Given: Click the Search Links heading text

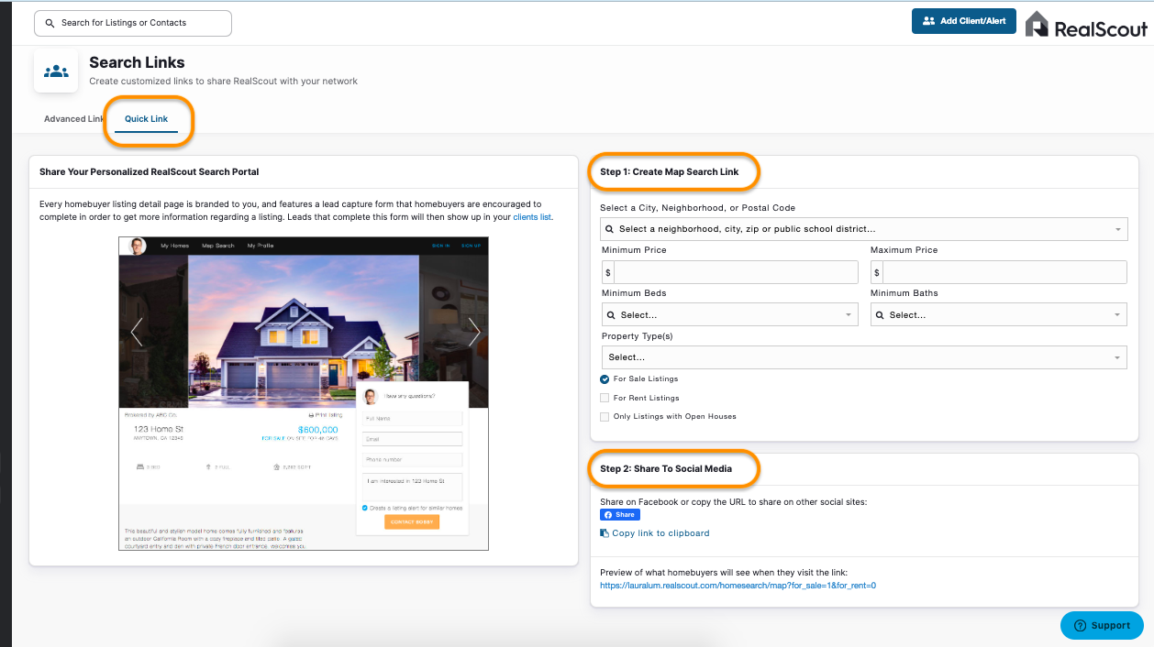Looking at the screenshot, I should point(137,62).
